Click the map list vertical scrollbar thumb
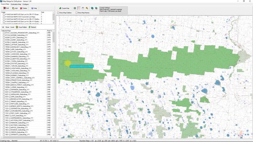Screen dimensions: 253x142 [54, 37]
